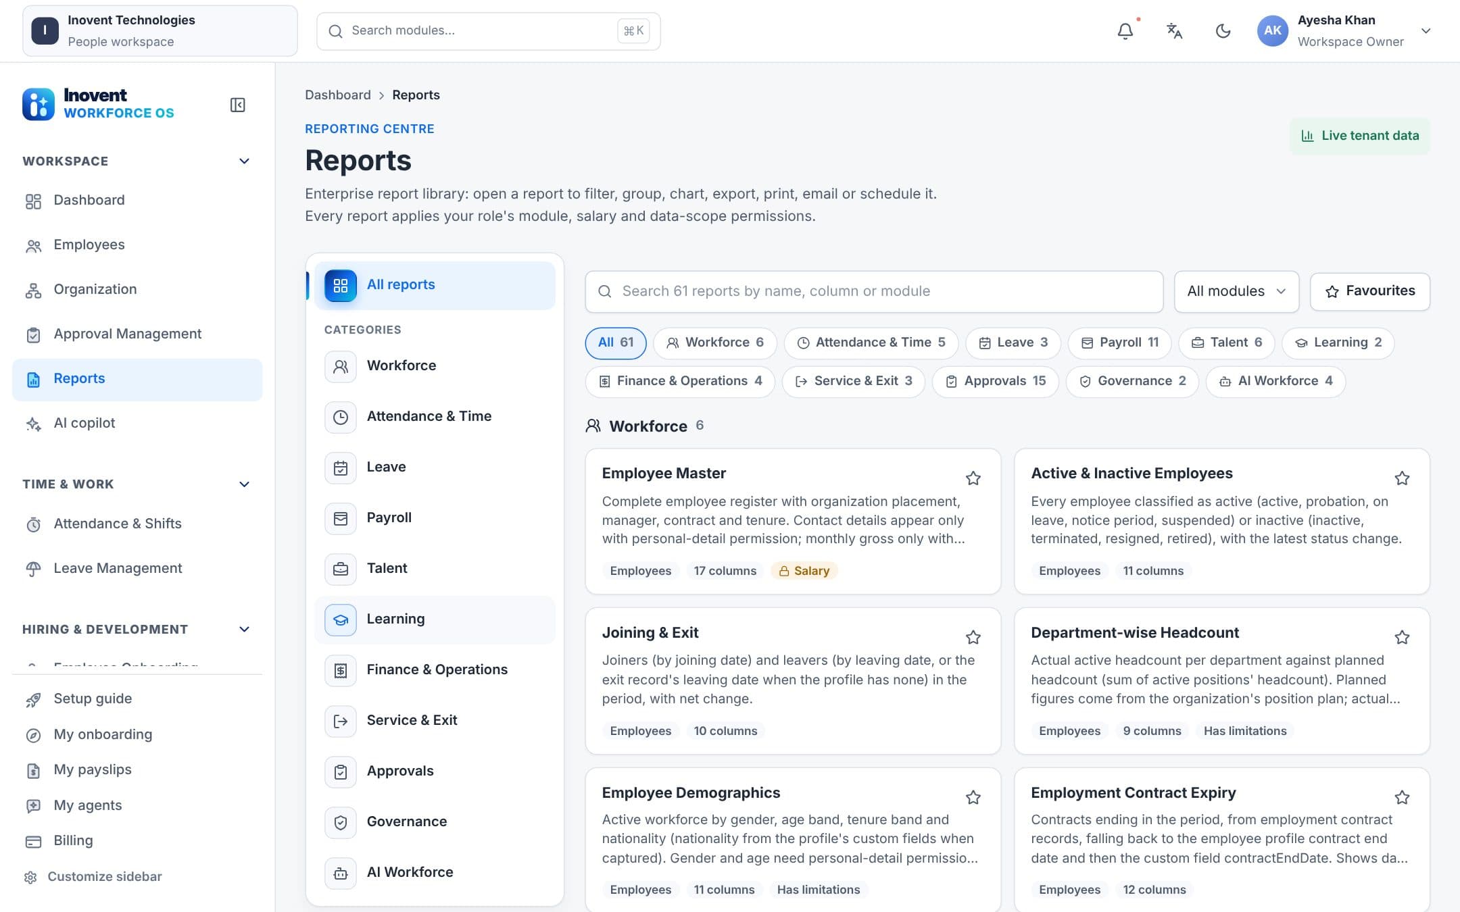Collapse the WORKSPACE sidebar section

click(244, 161)
